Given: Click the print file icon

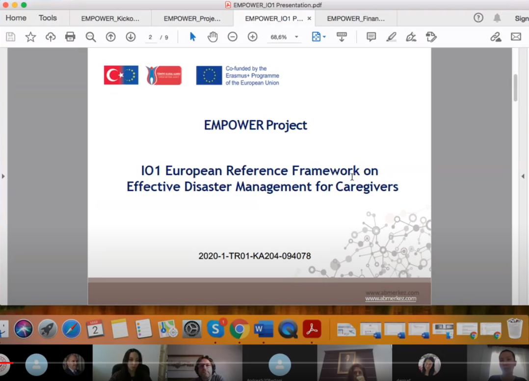Looking at the screenshot, I should [x=70, y=37].
